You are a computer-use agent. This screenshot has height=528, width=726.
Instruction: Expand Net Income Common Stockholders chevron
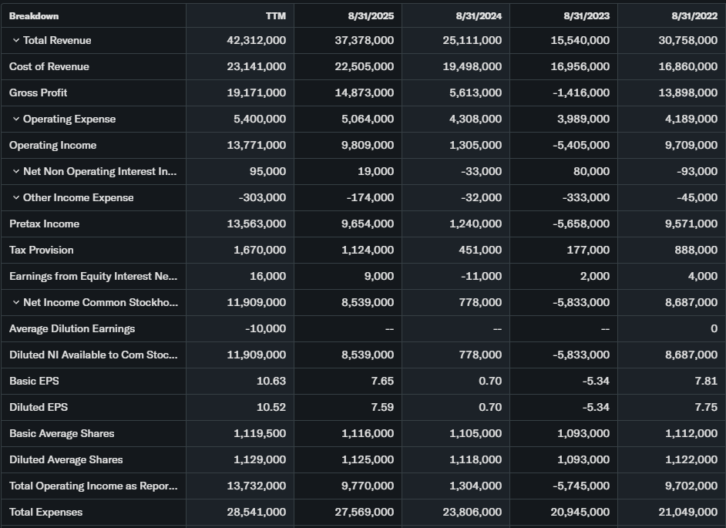[x=15, y=303]
